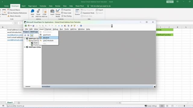Click the Run Sub play icon

(56, 26)
